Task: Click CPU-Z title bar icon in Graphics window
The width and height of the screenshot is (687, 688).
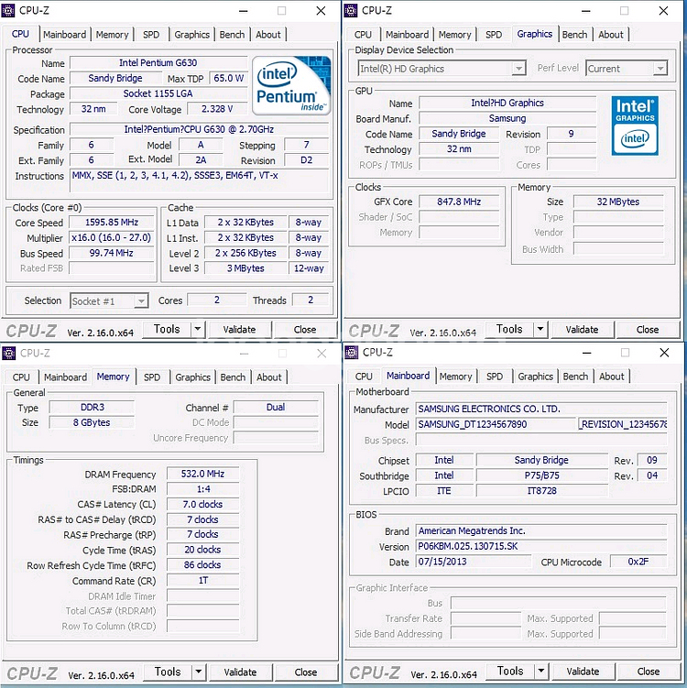Action: pyautogui.click(x=354, y=10)
